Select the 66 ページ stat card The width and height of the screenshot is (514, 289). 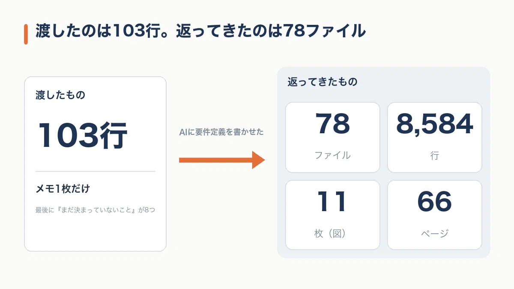pyautogui.click(x=435, y=215)
